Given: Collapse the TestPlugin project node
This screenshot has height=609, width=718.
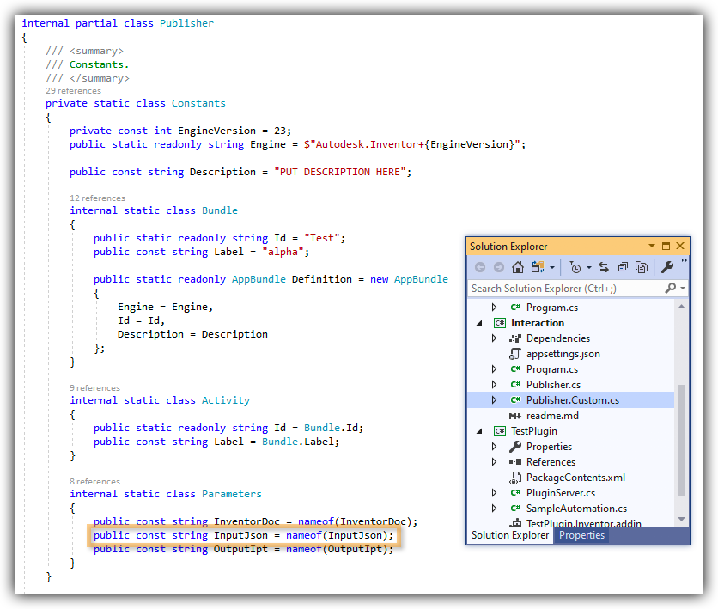Looking at the screenshot, I should [480, 431].
